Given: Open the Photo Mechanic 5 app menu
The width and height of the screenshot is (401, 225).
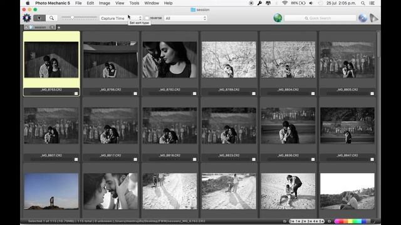Looking at the screenshot, I should click(x=53, y=3).
